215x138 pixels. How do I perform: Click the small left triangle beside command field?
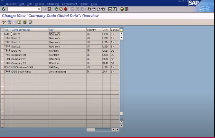[44, 9]
